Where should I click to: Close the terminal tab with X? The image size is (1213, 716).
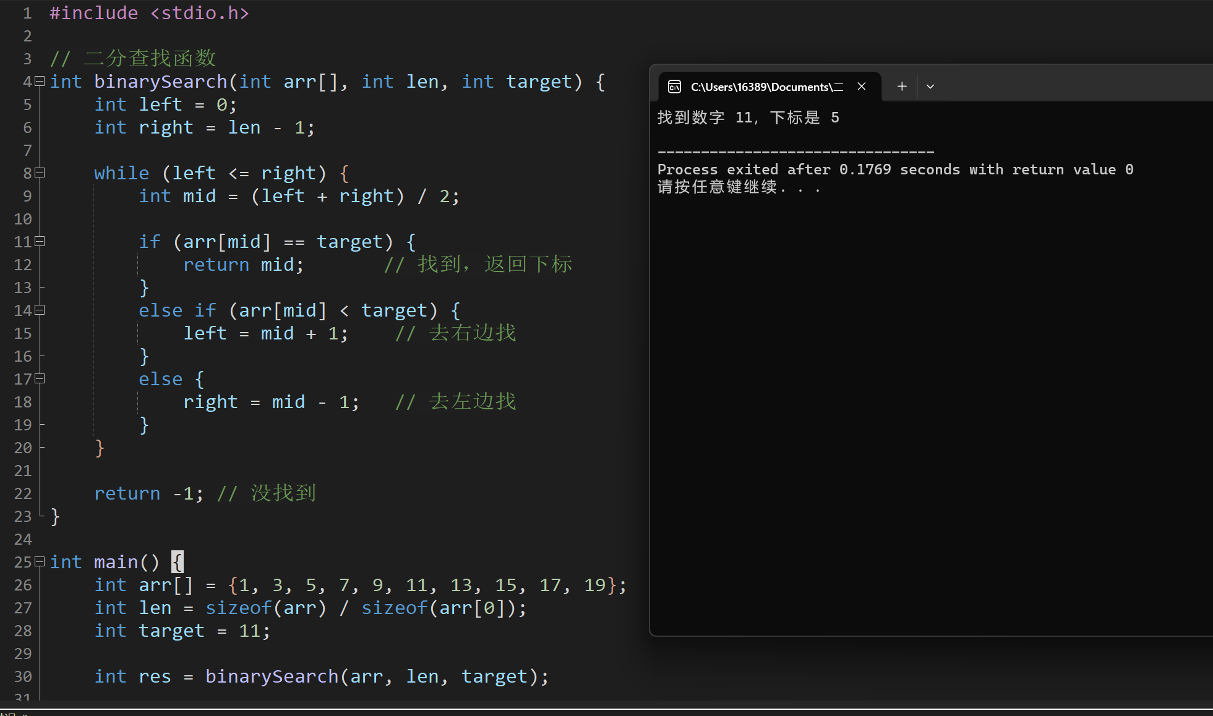point(861,87)
